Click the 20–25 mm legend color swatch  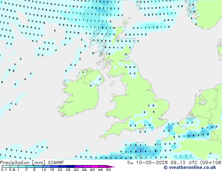pyautogui.click(x=62, y=166)
